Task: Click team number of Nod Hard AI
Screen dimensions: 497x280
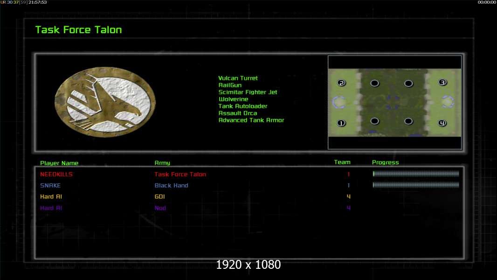Action: click(349, 208)
